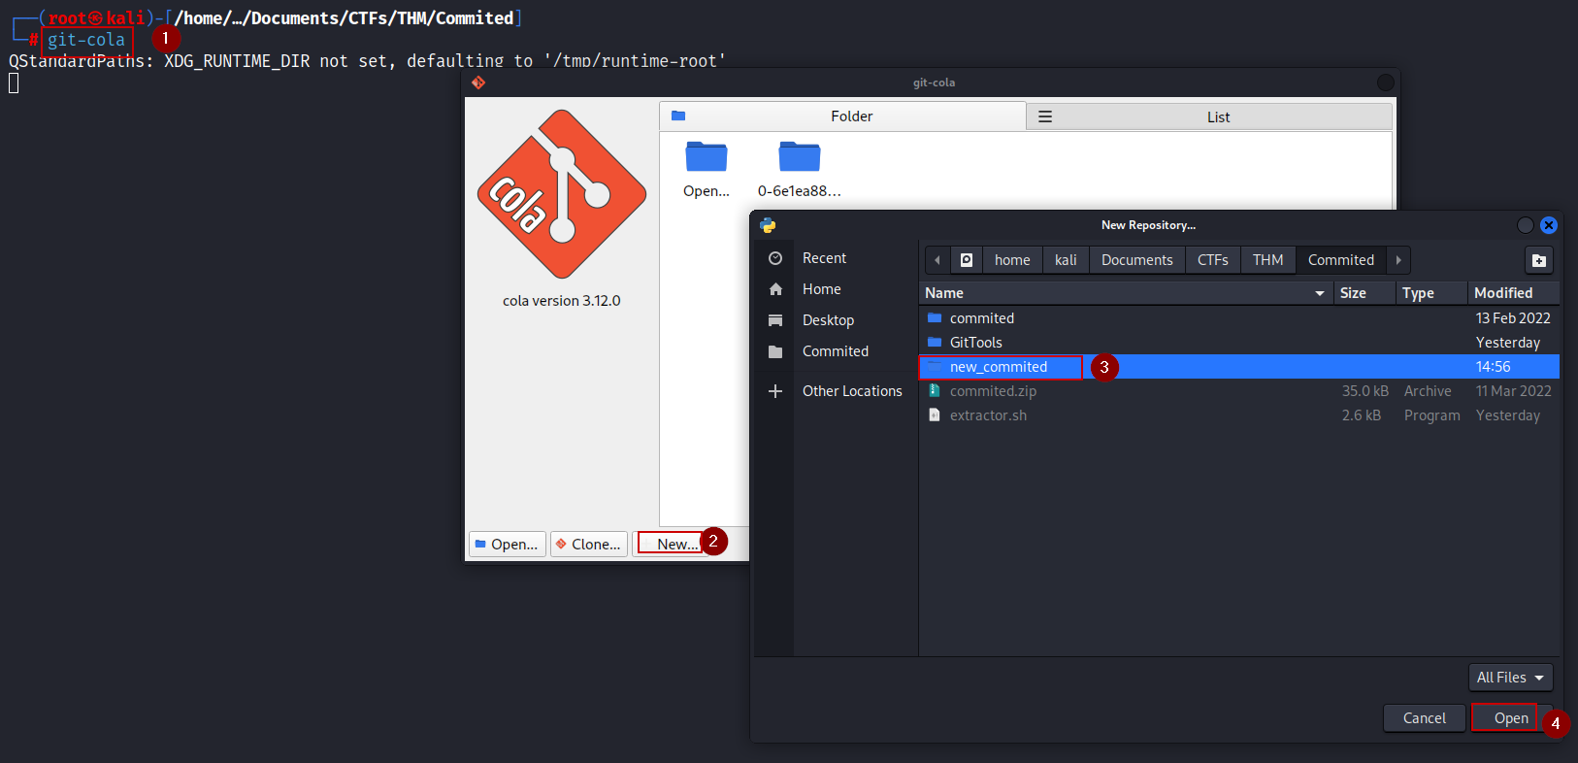Close the New Repository dialog
The image size is (1578, 763).
pos(1549,225)
